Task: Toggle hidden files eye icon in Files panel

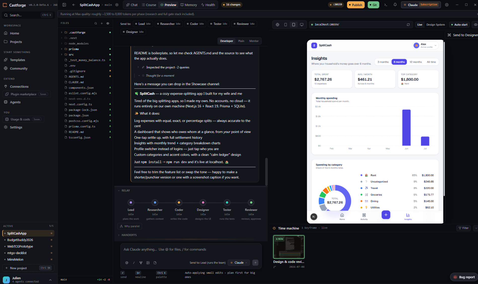Action: tap(108, 23)
